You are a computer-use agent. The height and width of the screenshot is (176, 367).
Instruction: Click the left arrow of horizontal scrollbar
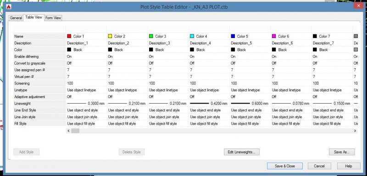(x=68, y=131)
